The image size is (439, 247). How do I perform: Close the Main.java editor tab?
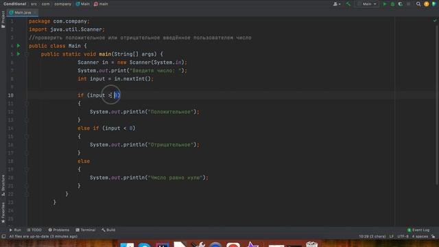[35, 12]
